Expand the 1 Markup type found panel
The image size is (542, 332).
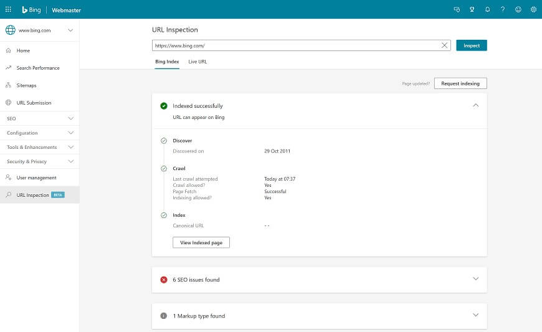pyautogui.click(x=475, y=315)
